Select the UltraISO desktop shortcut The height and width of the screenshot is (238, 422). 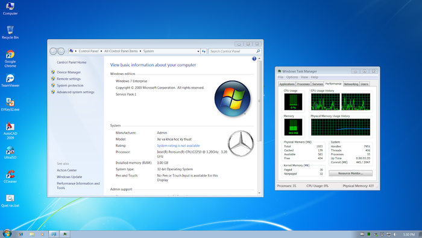coord(10,153)
